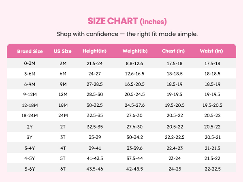Click the Brand Size column header
The width and height of the screenshot is (243, 182).
(x=30, y=51)
